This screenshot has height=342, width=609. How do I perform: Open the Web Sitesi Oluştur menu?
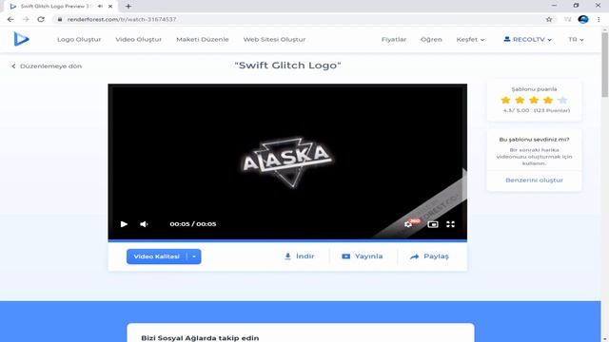coord(275,40)
